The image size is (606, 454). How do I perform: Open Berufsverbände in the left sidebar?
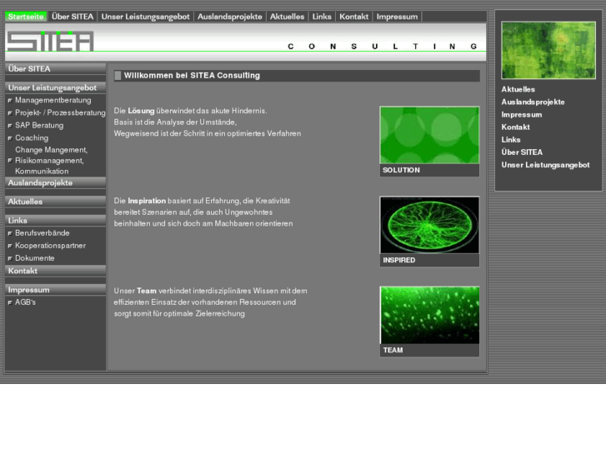pyautogui.click(x=43, y=233)
